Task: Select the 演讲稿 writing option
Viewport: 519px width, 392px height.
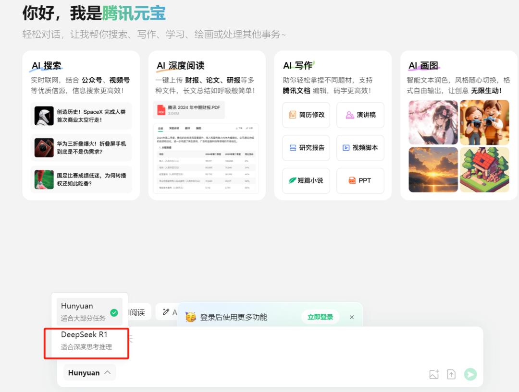Action: click(360, 115)
